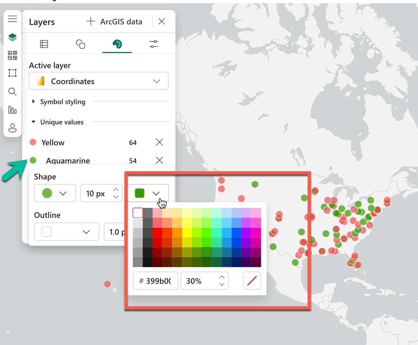Edit the 399b00 hex color field
Viewport: 418px width, 345px height.
click(155, 281)
